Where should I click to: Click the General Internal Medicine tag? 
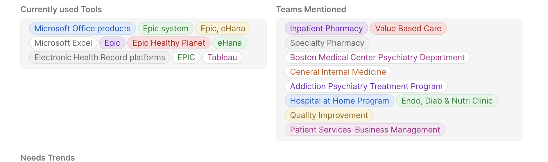pyautogui.click(x=338, y=72)
